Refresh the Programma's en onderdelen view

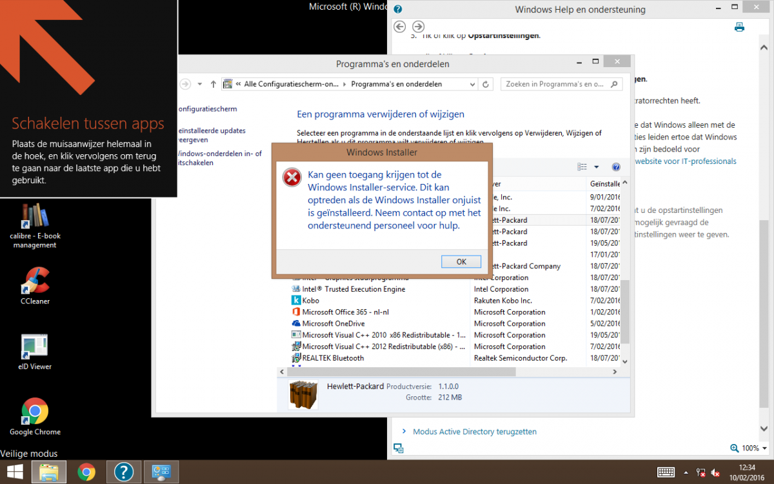click(486, 84)
